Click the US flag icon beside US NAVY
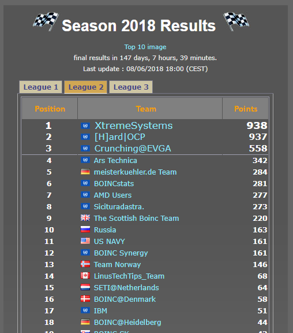 [x=85, y=241]
